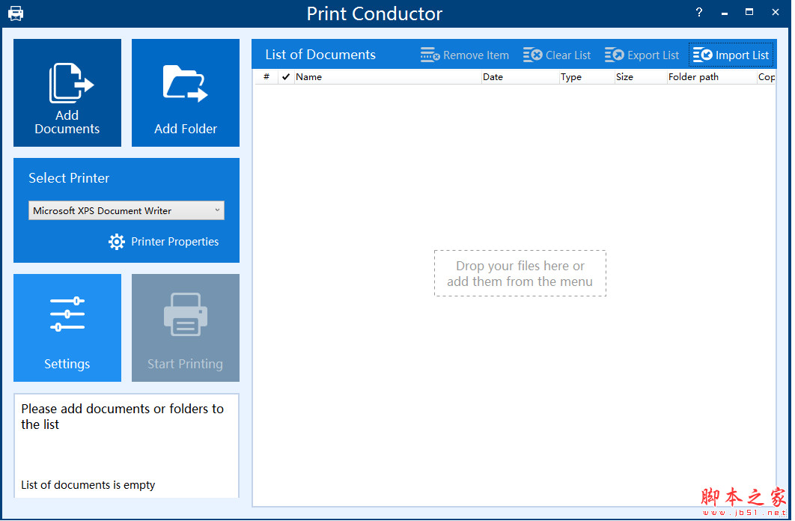Click the # column header
This screenshot has height=521, width=795.
point(266,77)
